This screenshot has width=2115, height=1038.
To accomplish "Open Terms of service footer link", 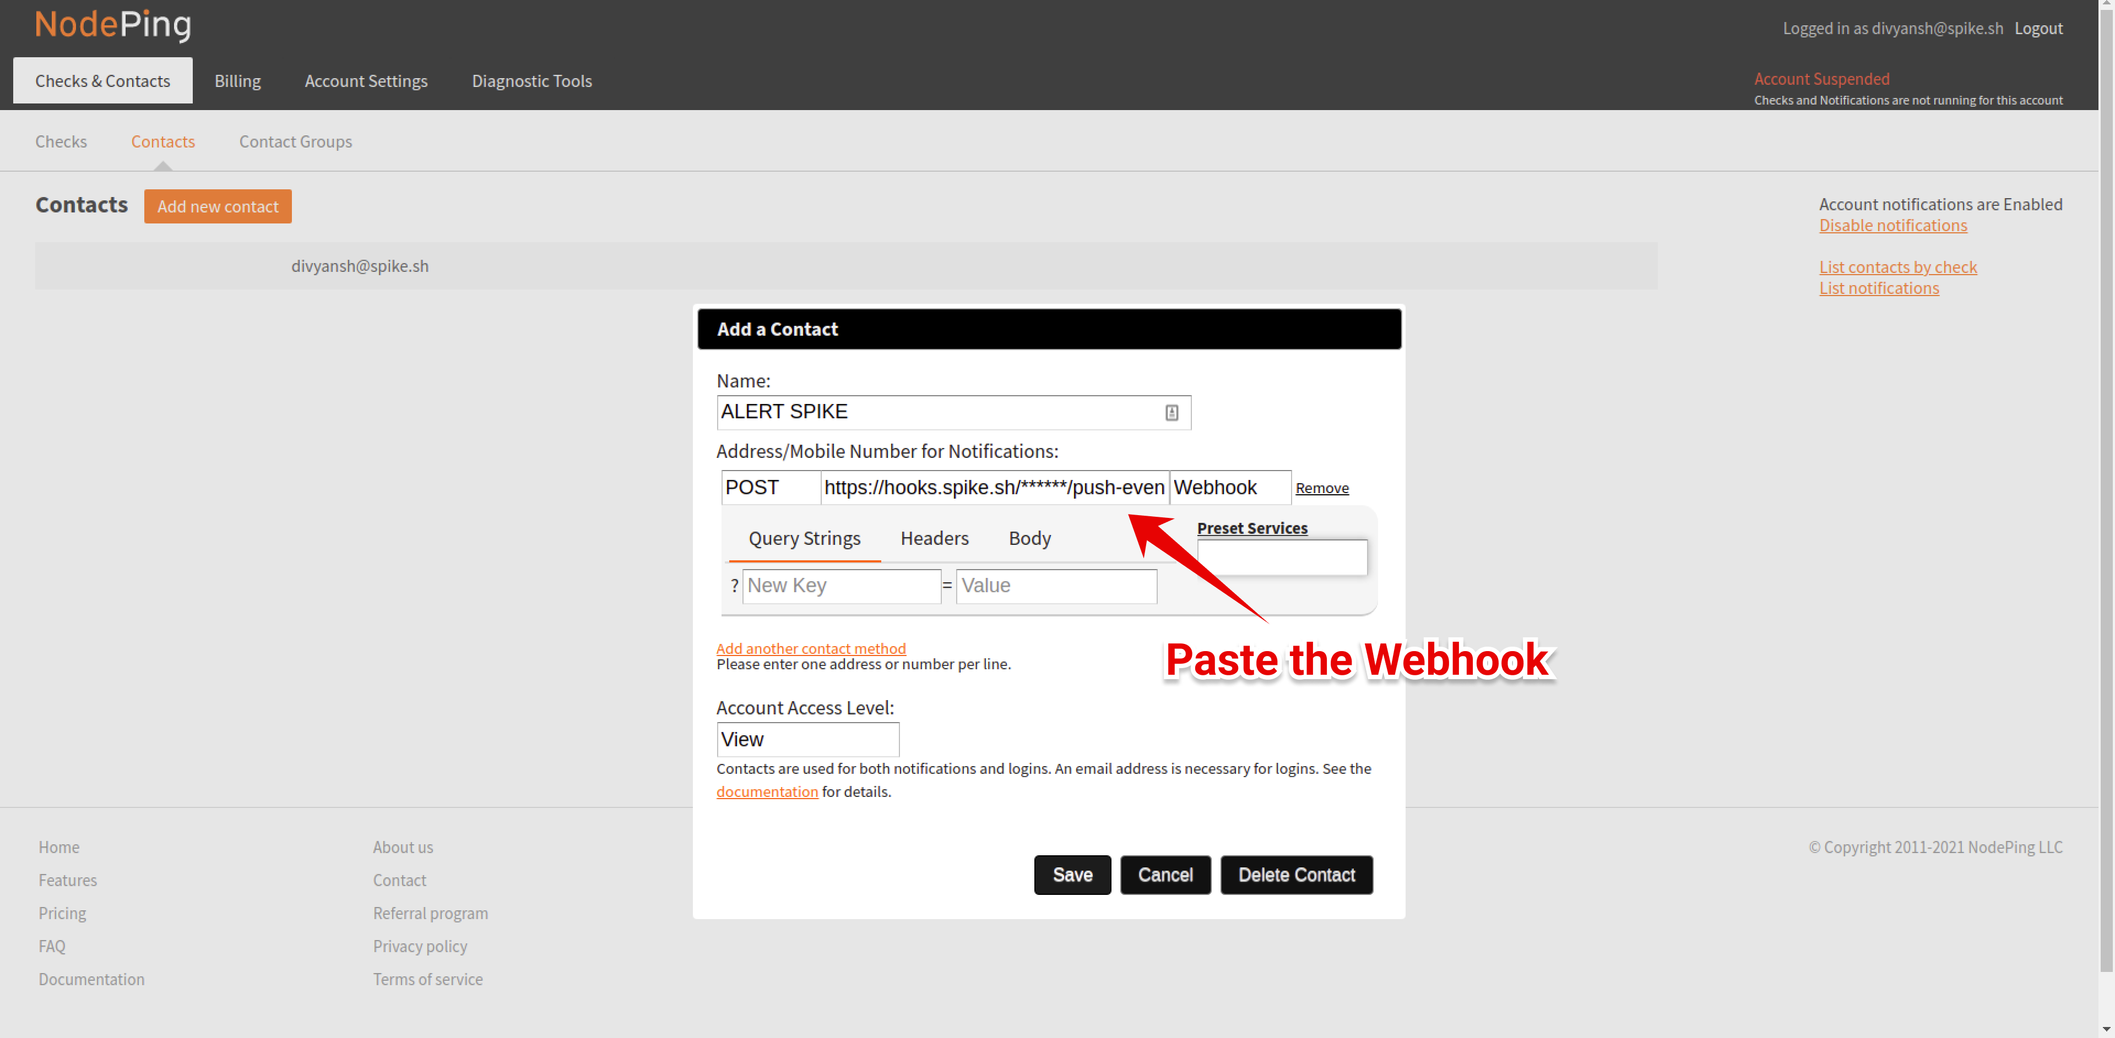I will pos(428,980).
